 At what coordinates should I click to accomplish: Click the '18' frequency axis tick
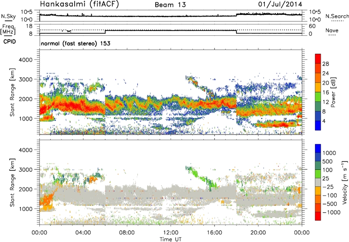[29, 26]
